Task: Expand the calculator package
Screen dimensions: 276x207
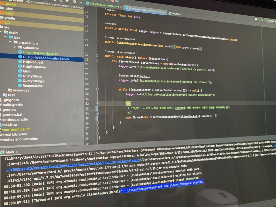Action: 15,47
